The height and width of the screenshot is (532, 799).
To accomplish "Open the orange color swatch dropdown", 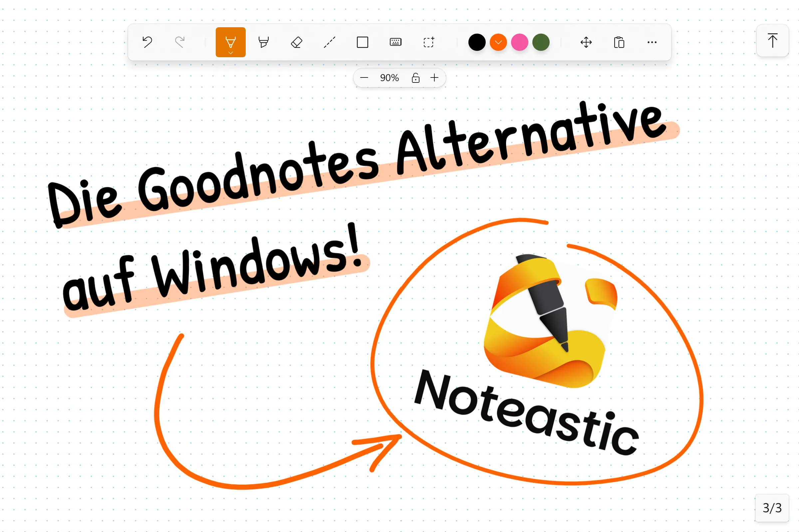I will 498,43.
